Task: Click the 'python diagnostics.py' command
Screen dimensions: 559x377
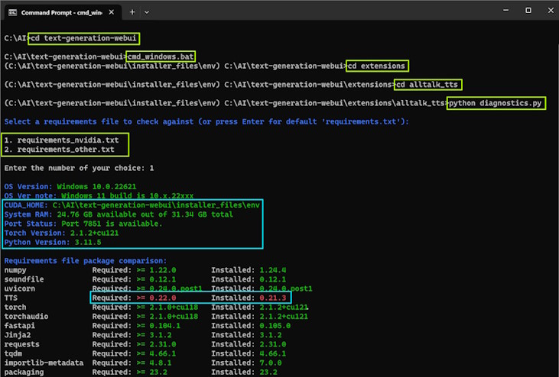Action: (x=498, y=103)
